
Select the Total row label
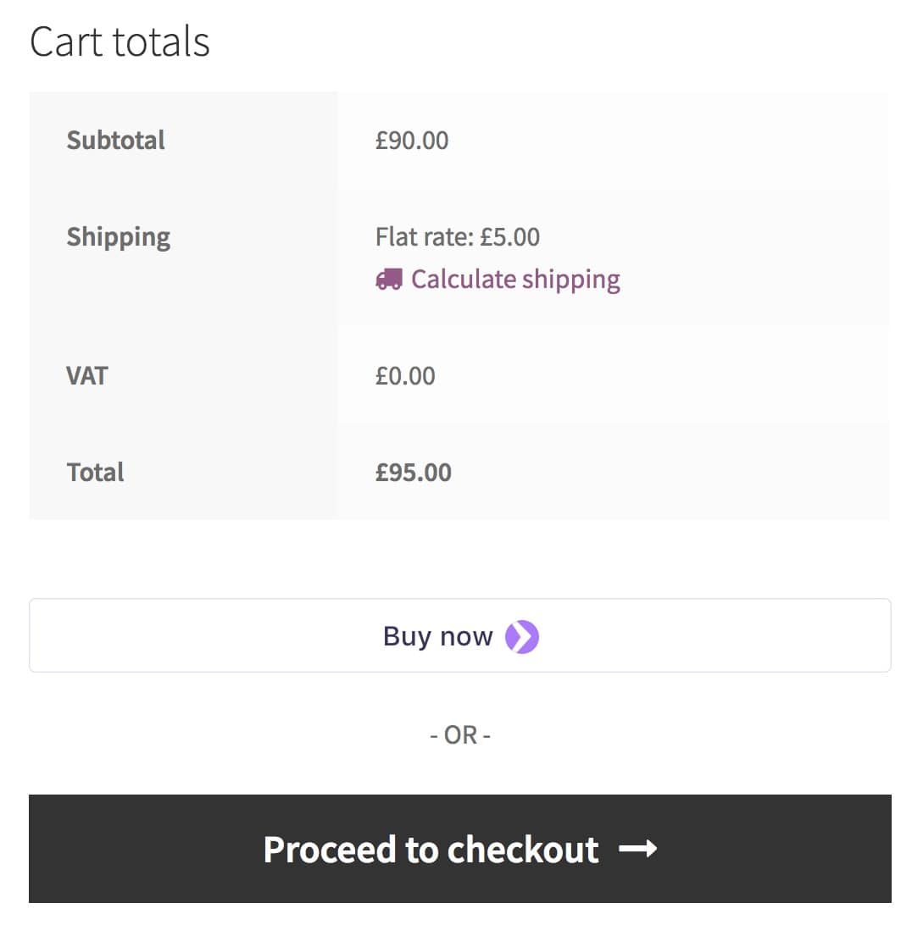click(95, 472)
